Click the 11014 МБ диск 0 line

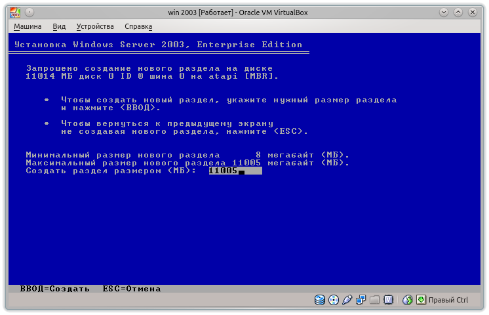152,76
